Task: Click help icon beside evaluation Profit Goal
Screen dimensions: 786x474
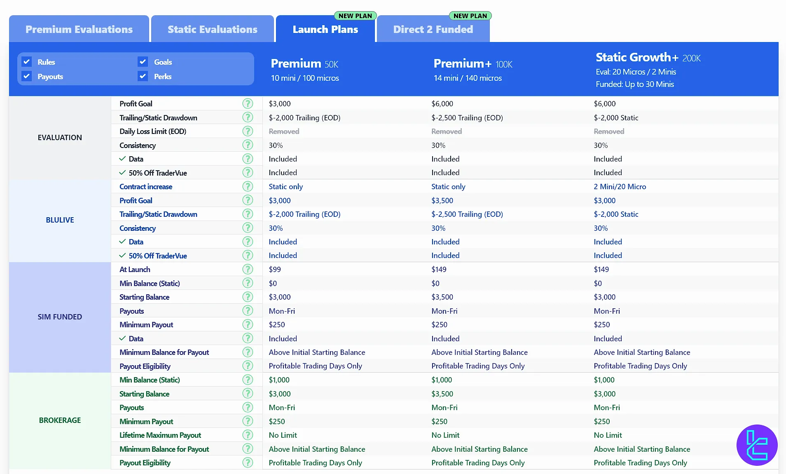Action: pos(248,103)
